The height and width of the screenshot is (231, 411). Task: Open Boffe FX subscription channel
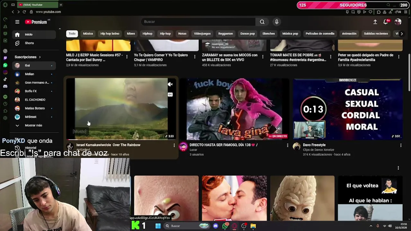tap(33, 91)
